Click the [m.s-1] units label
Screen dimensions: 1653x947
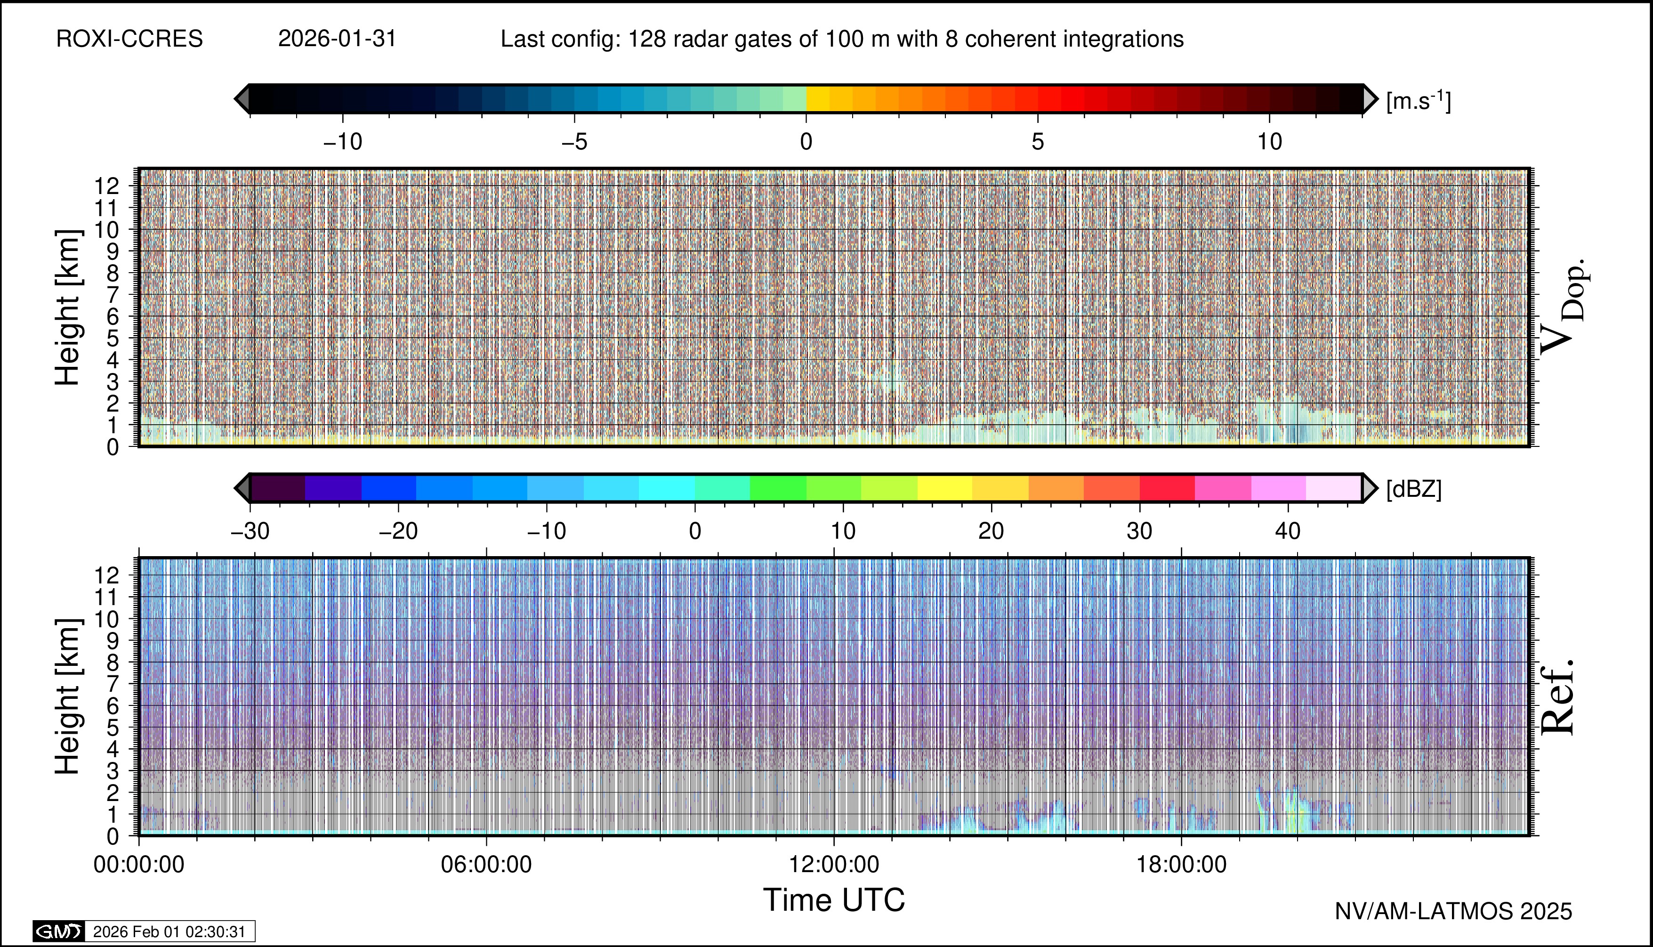point(1418,101)
